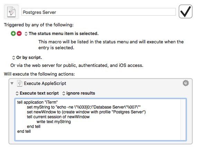Click the 'Or by script.' trigger text

29,58
